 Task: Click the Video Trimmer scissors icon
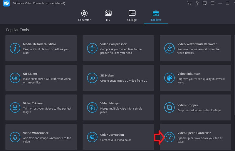click(x=15, y=108)
